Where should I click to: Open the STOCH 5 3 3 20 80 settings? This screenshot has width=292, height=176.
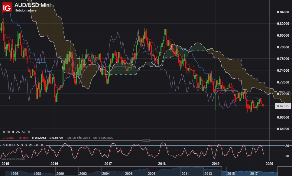(x=21, y=145)
